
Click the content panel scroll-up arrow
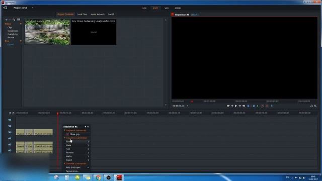click(166, 20)
